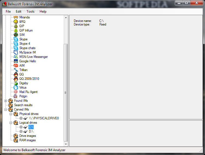Select the D:\ logical drive
The image size is (205, 155).
pos(31,131)
